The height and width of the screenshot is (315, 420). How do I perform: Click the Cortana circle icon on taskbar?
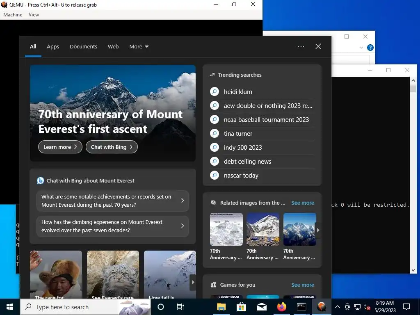(x=161, y=307)
